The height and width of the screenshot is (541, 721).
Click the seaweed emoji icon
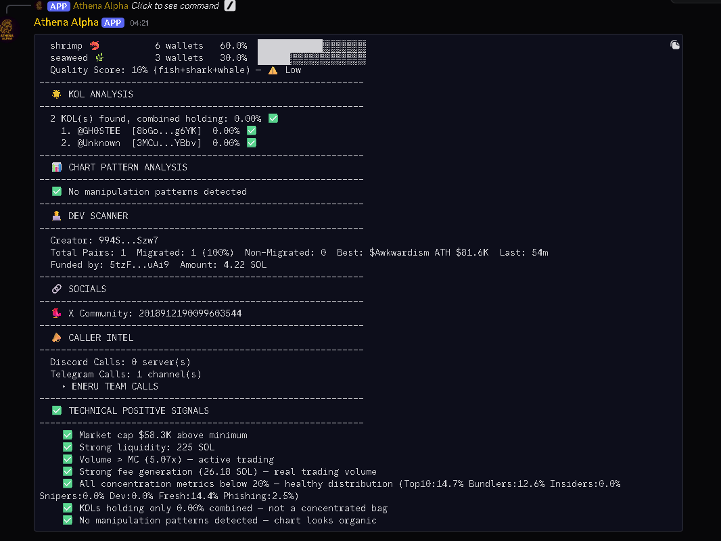[100, 57]
